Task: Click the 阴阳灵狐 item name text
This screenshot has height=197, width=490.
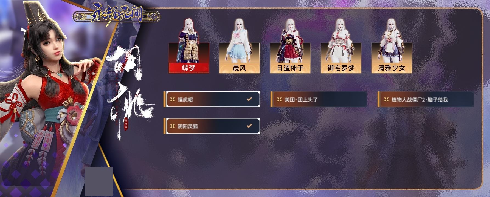Action: click(188, 126)
